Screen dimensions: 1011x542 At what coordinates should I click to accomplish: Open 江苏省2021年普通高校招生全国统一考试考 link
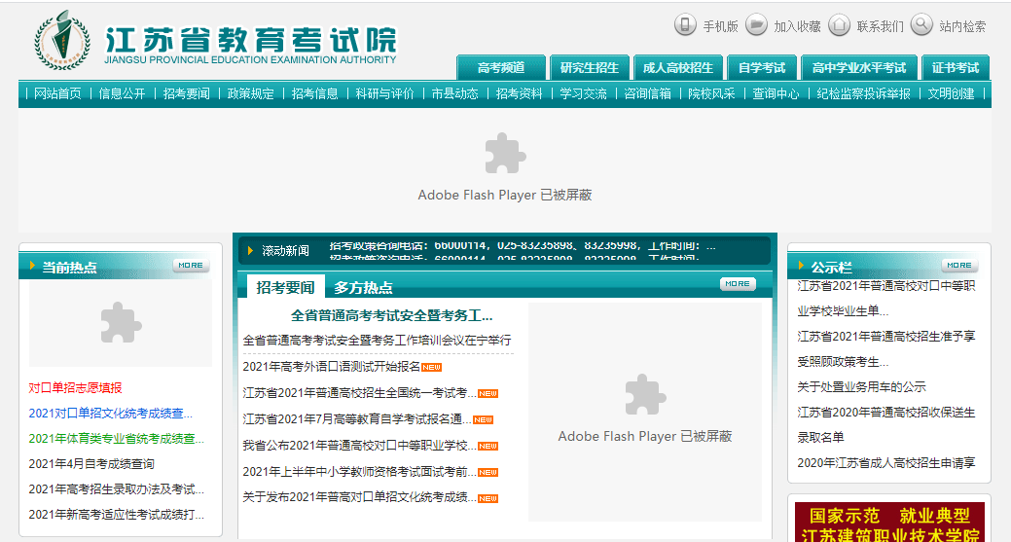(x=359, y=393)
